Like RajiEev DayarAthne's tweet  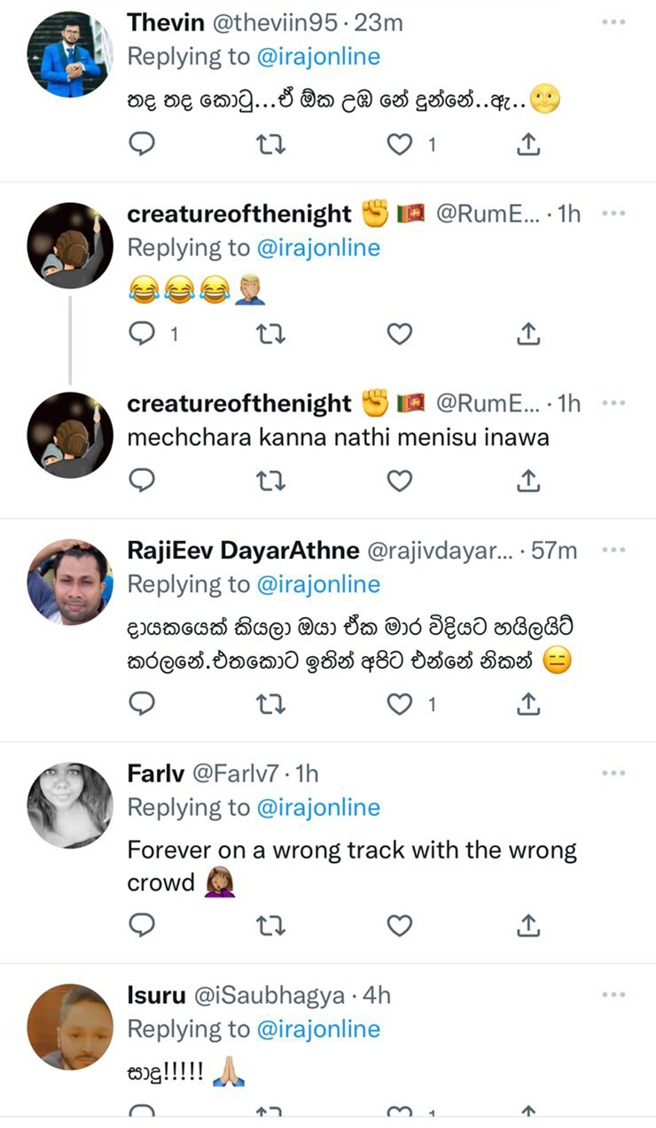(x=400, y=704)
